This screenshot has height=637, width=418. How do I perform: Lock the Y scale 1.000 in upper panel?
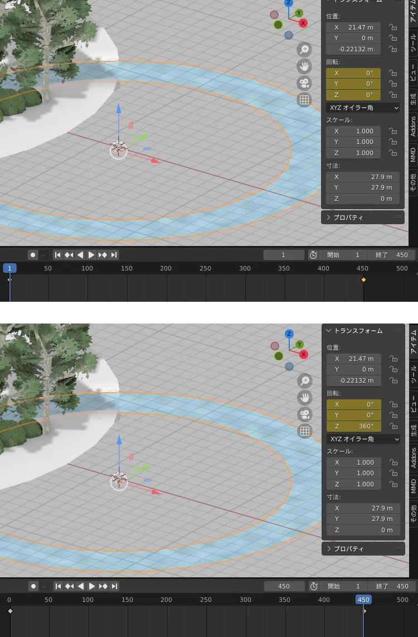(393, 142)
